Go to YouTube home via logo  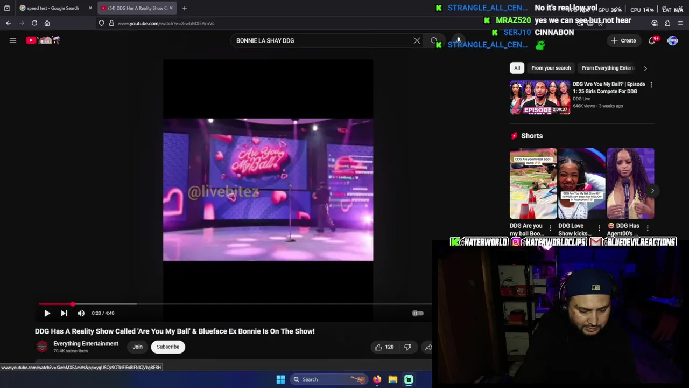[x=43, y=40]
